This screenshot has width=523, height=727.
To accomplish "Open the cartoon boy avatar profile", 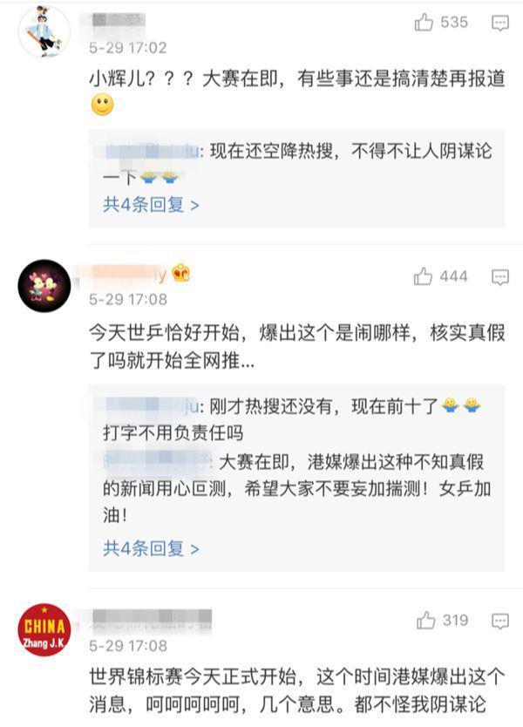I will 44,31.
